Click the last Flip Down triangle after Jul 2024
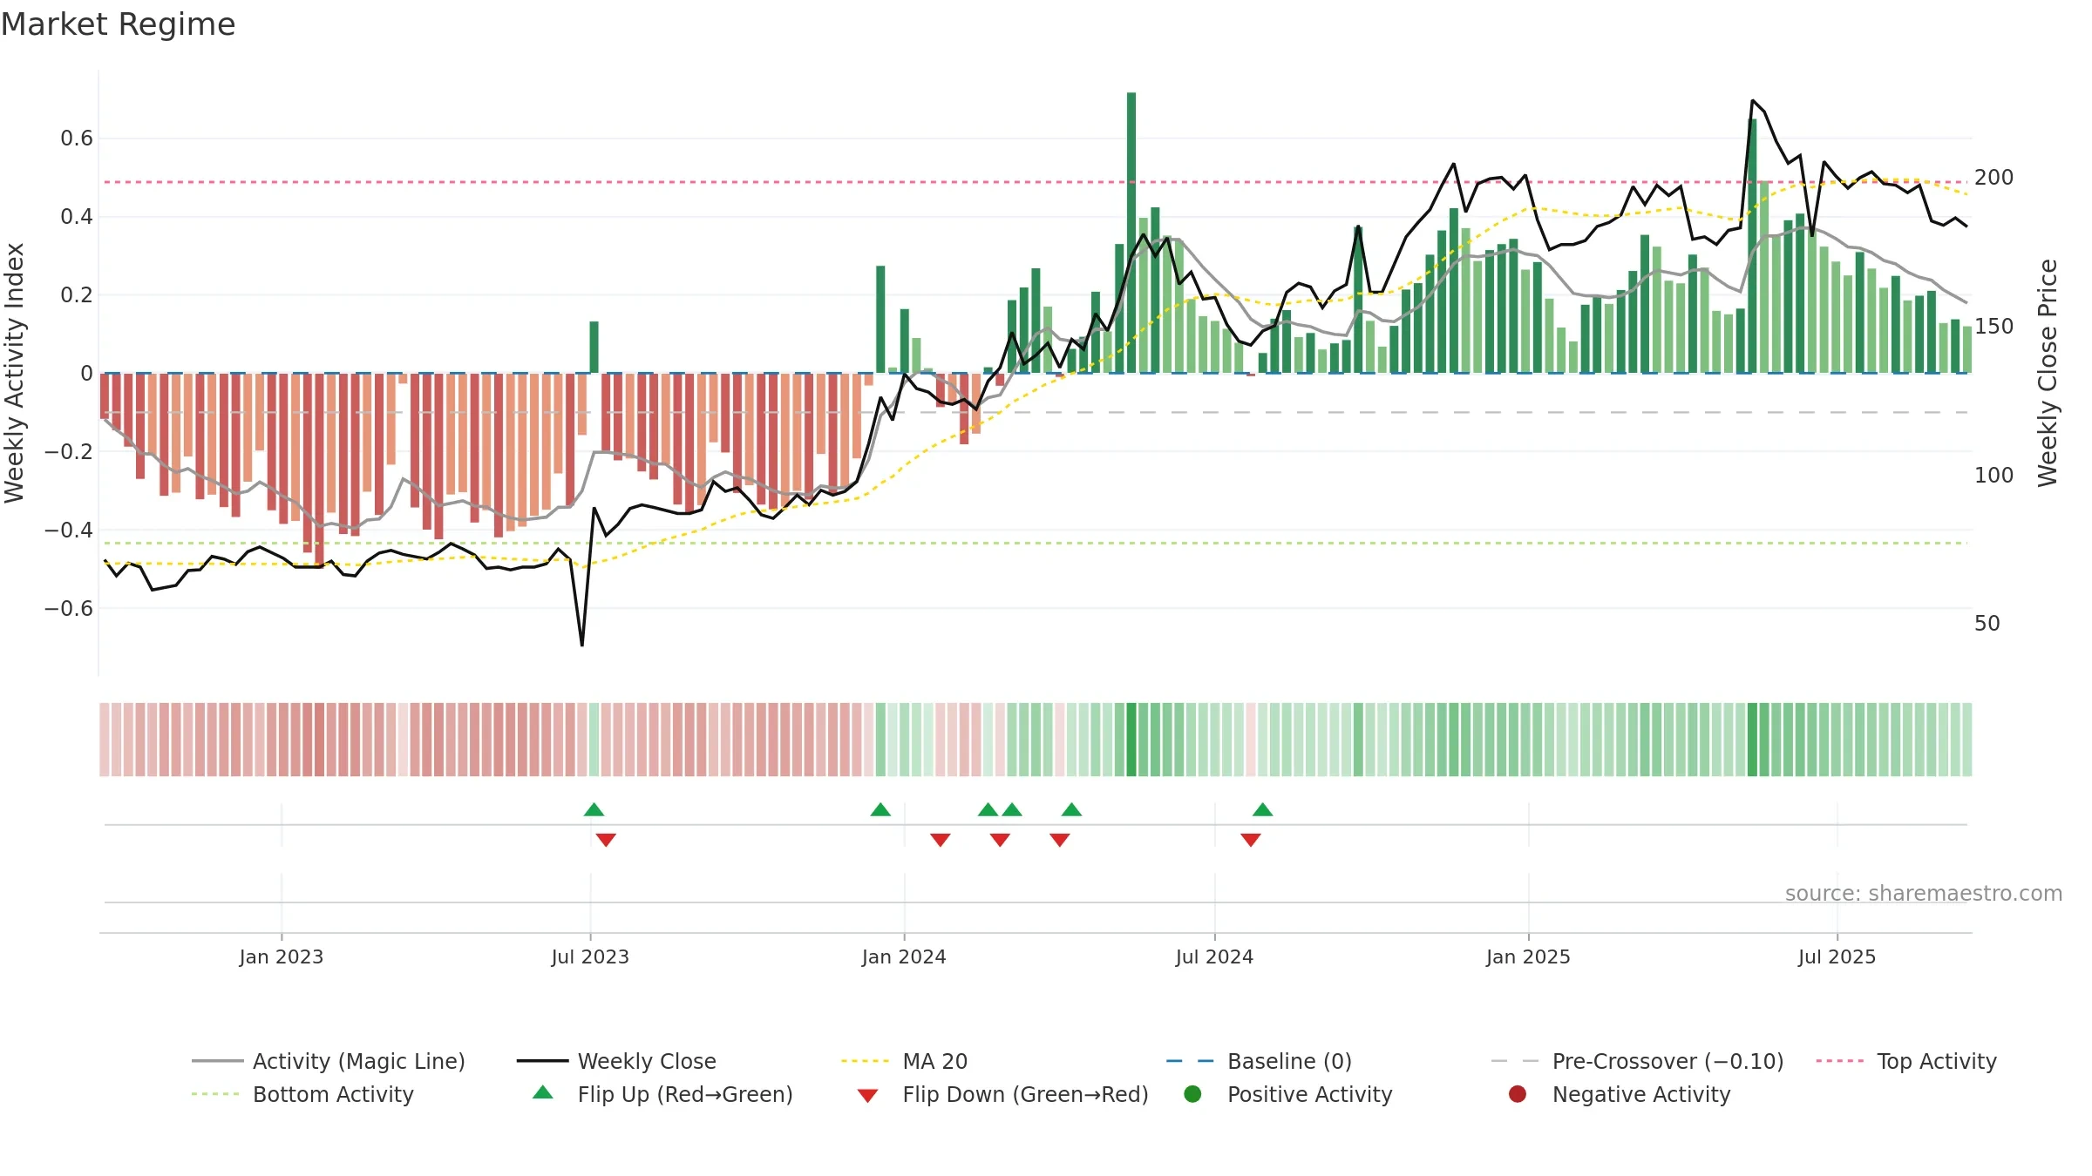Screen dimensions: 2092x1176 (1250, 840)
